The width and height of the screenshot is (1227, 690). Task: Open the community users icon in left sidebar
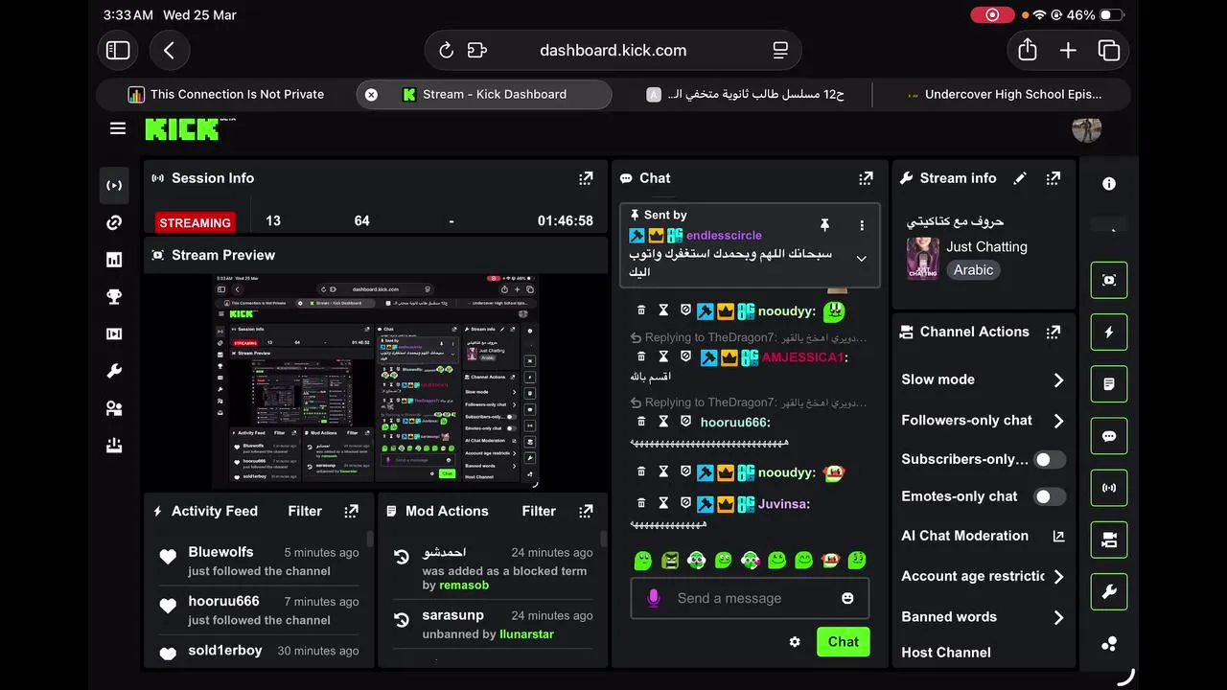pos(114,408)
